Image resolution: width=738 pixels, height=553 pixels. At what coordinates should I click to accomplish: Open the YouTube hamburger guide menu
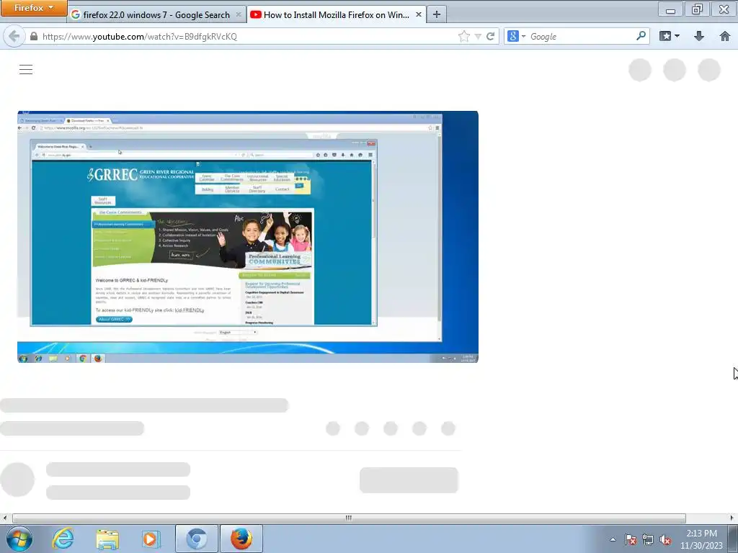26,70
